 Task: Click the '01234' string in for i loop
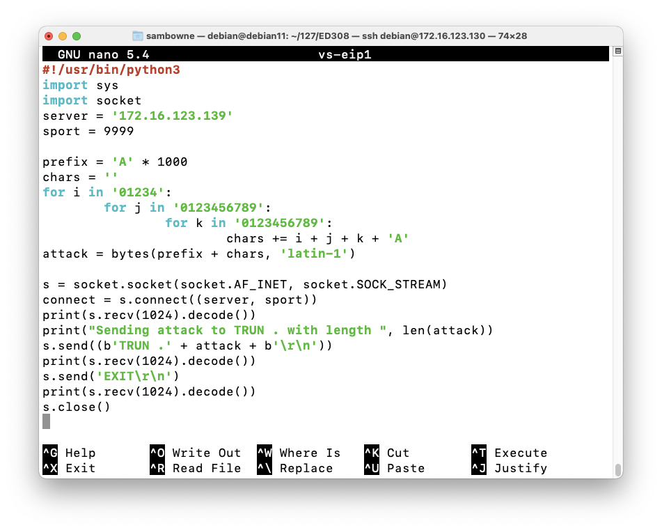click(138, 192)
